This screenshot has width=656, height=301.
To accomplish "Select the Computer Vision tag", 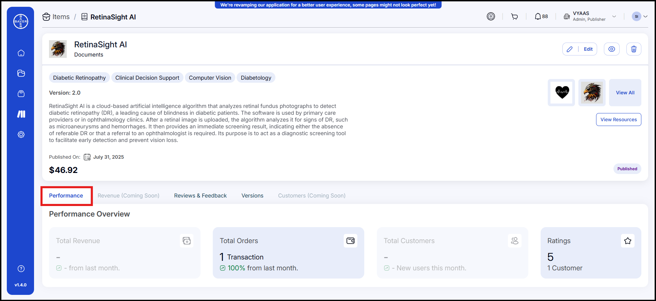I will pyautogui.click(x=210, y=78).
